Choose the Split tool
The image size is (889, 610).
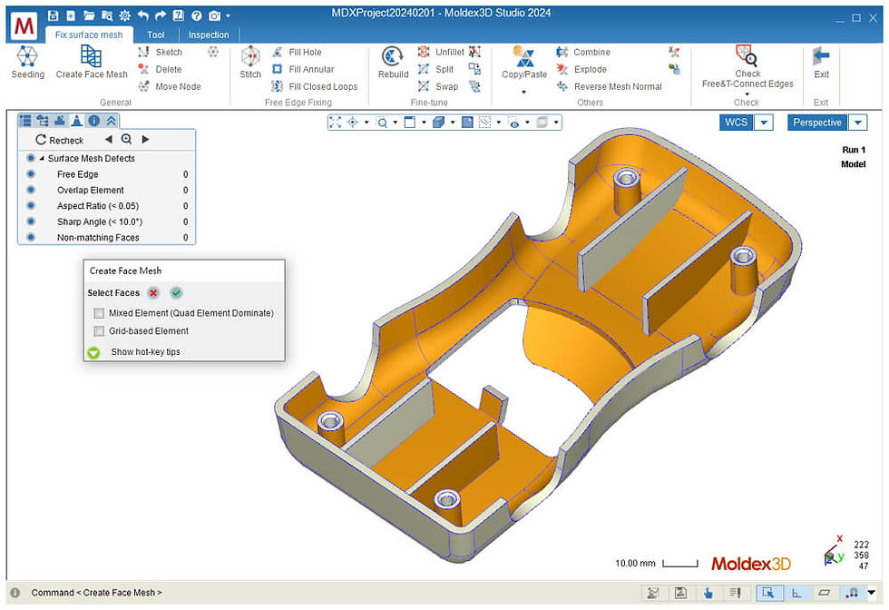pyautogui.click(x=435, y=69)
